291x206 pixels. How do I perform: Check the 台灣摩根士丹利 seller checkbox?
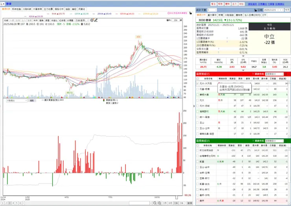[197, 156]
